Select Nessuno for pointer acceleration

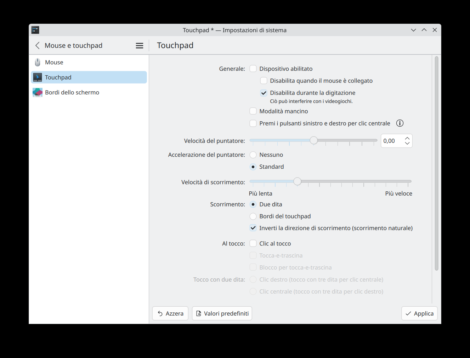[253, 155]
